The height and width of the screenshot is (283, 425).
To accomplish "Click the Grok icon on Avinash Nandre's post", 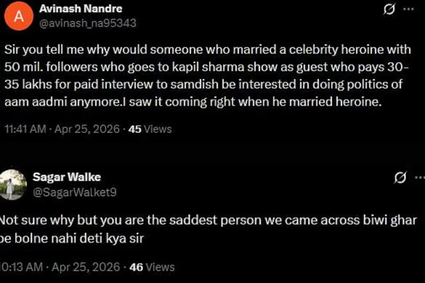I will tap(390, 11).
